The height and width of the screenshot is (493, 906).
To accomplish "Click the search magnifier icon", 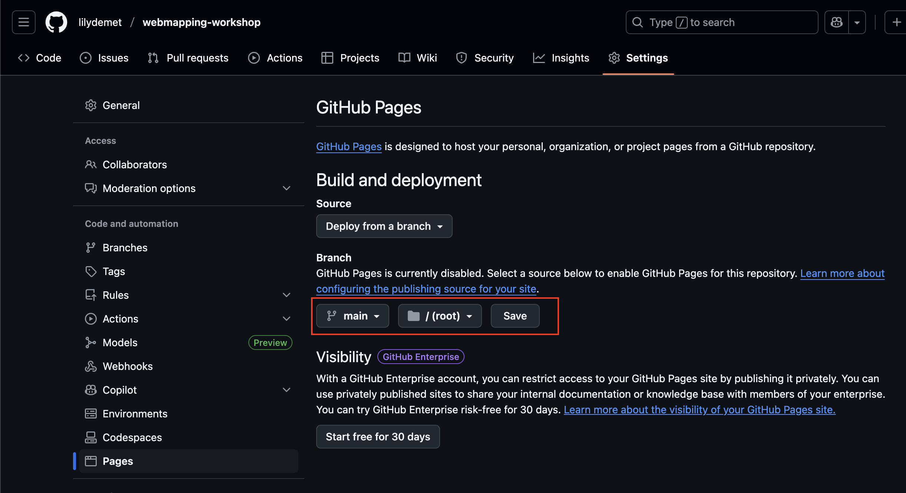I will pyautogui.click(x=638, y=22).
